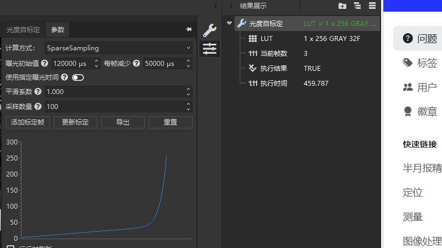Select the 参数 tab
Viewport: 442px width, 248px height.
point(58,30)
